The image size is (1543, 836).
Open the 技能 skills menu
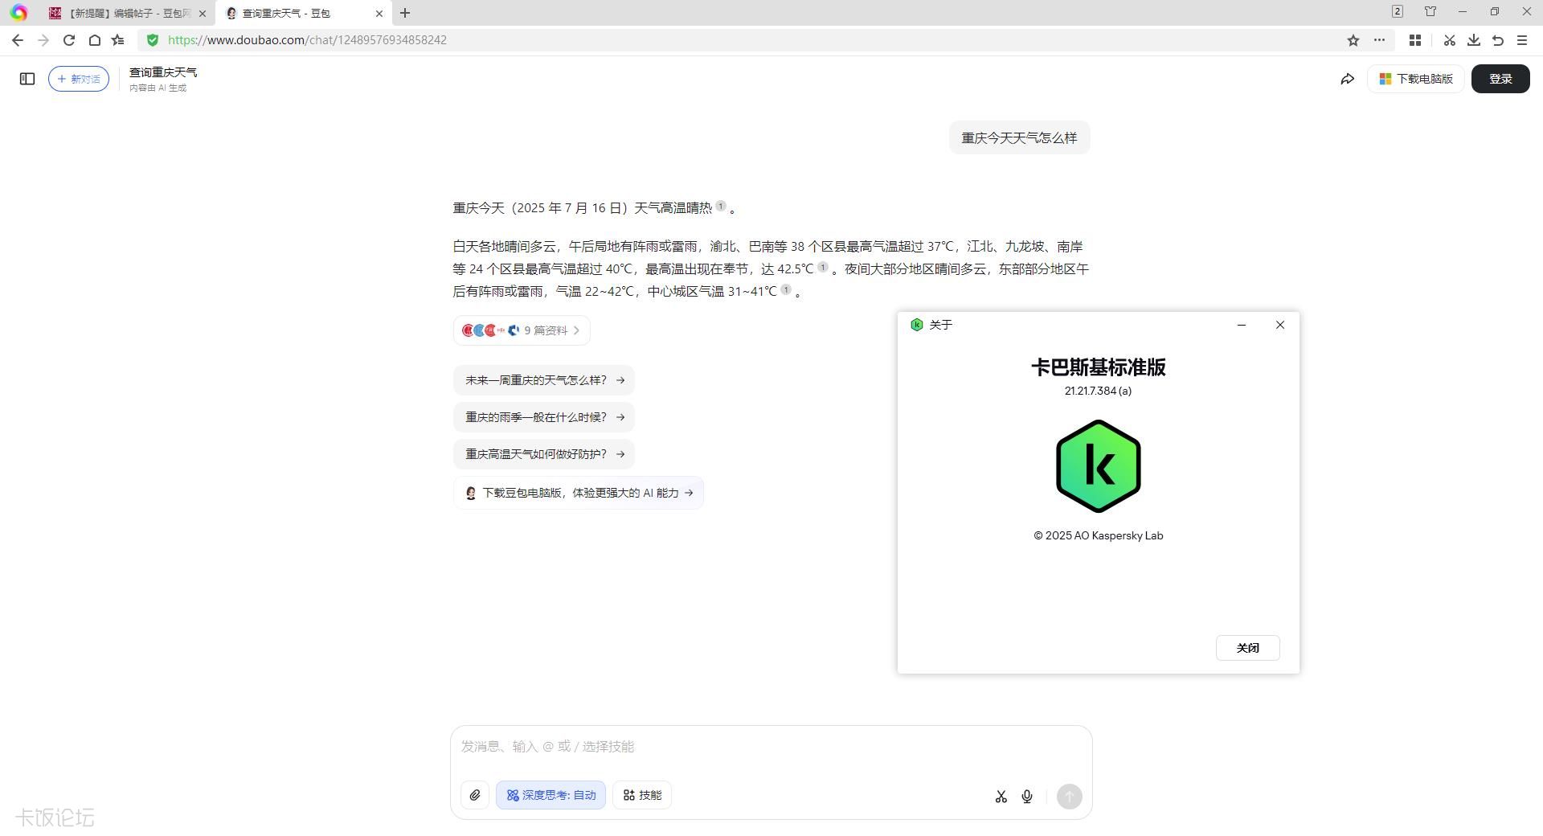(642, 795)
